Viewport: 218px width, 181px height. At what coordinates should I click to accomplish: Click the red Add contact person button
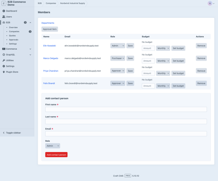56,155
